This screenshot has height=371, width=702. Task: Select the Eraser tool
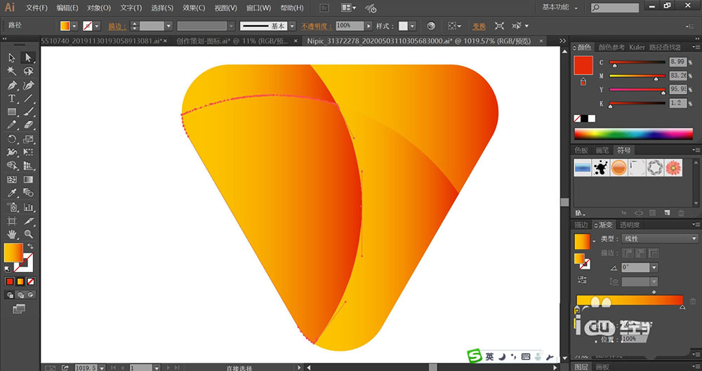pyautogui.click(x=28, y=126)
